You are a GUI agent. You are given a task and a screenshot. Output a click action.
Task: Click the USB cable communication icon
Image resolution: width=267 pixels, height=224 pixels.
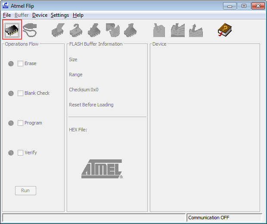[x=30, y=30]
